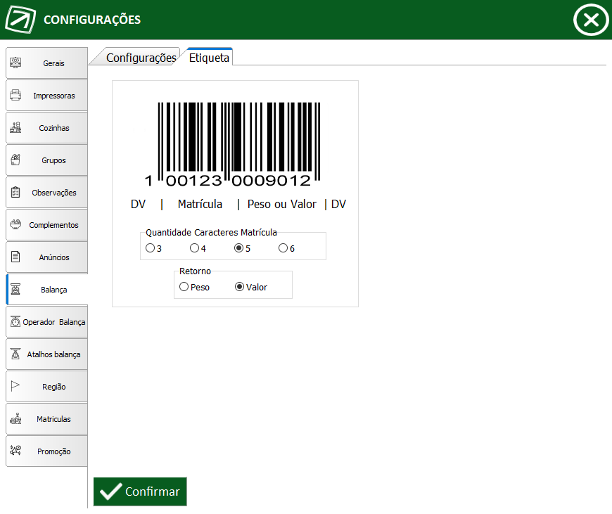
Task: Go to the Grupos section
Action: (47, 160)
